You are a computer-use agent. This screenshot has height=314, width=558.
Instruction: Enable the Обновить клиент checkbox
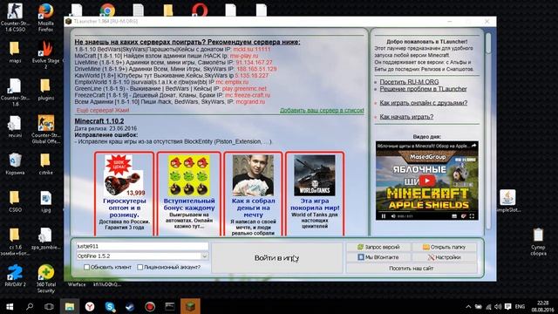86,267
